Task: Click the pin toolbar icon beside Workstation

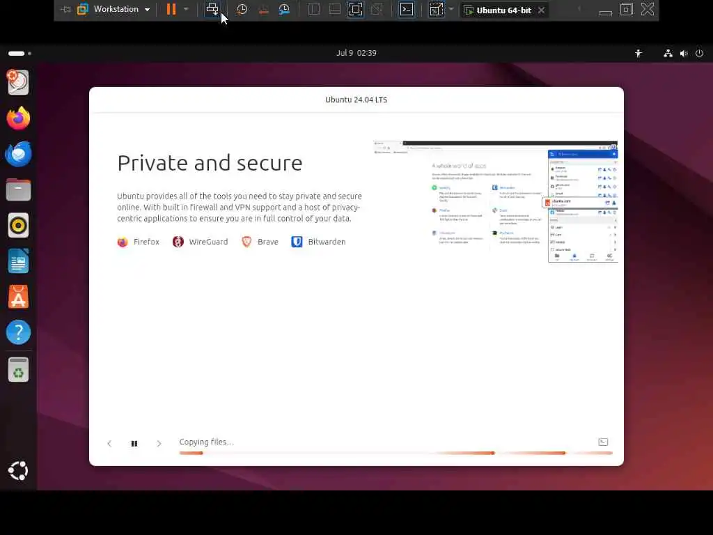Action: (65, 10)
